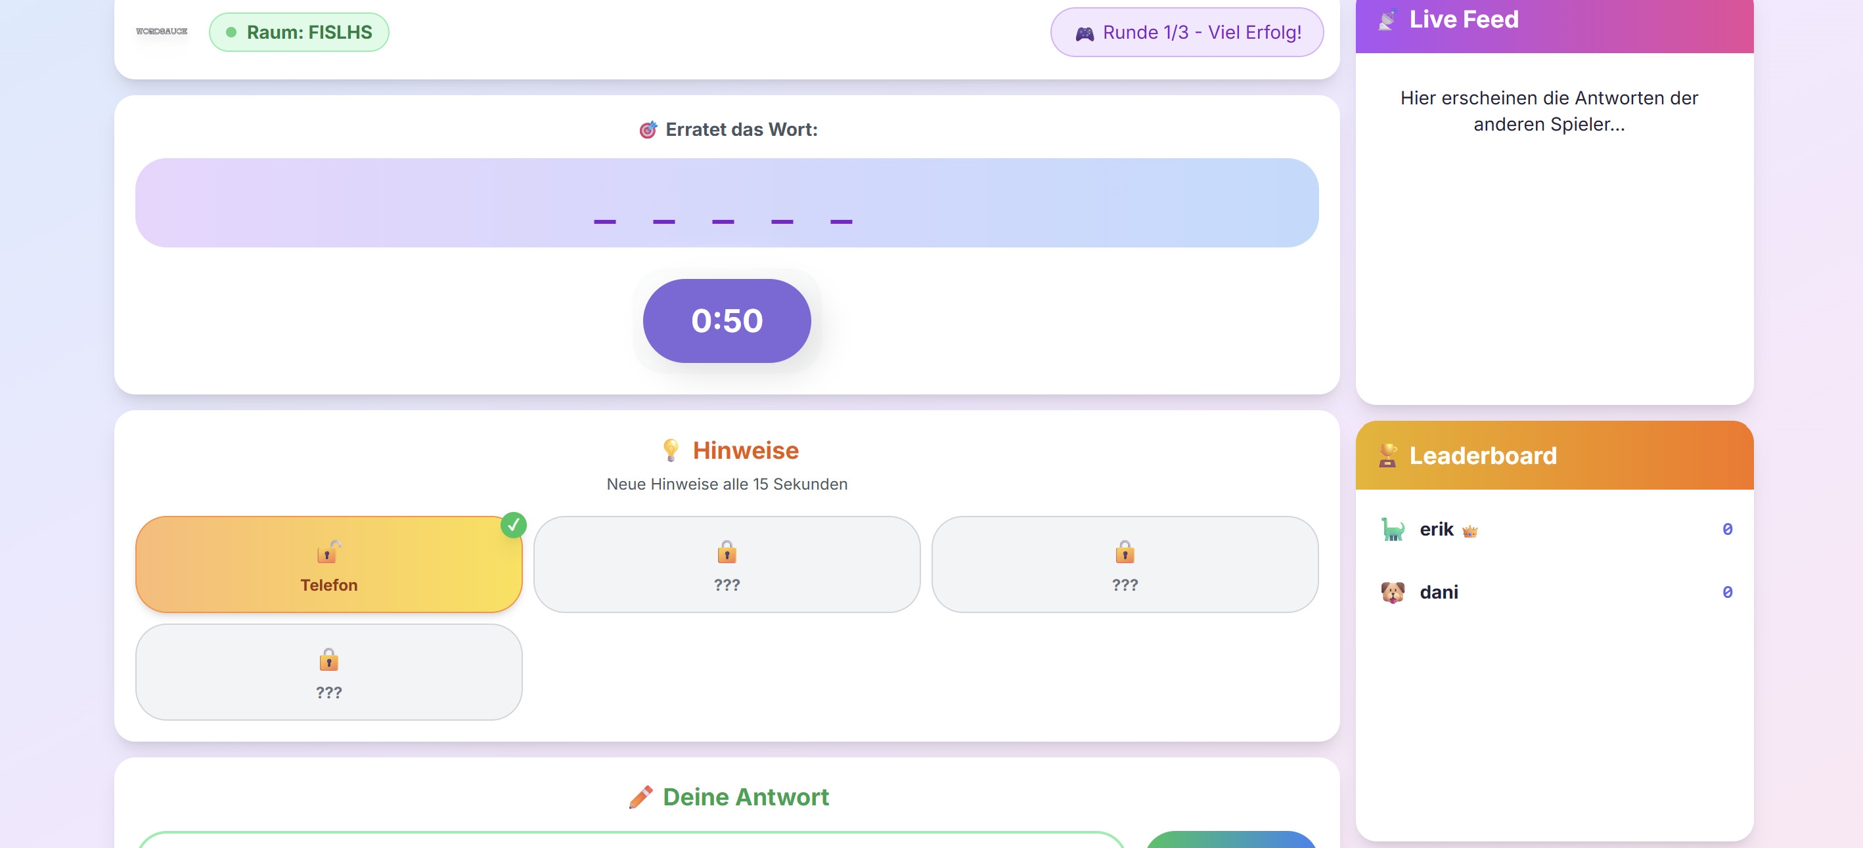Click the Wordsauce logo
1863x848 pixels.
162,31
